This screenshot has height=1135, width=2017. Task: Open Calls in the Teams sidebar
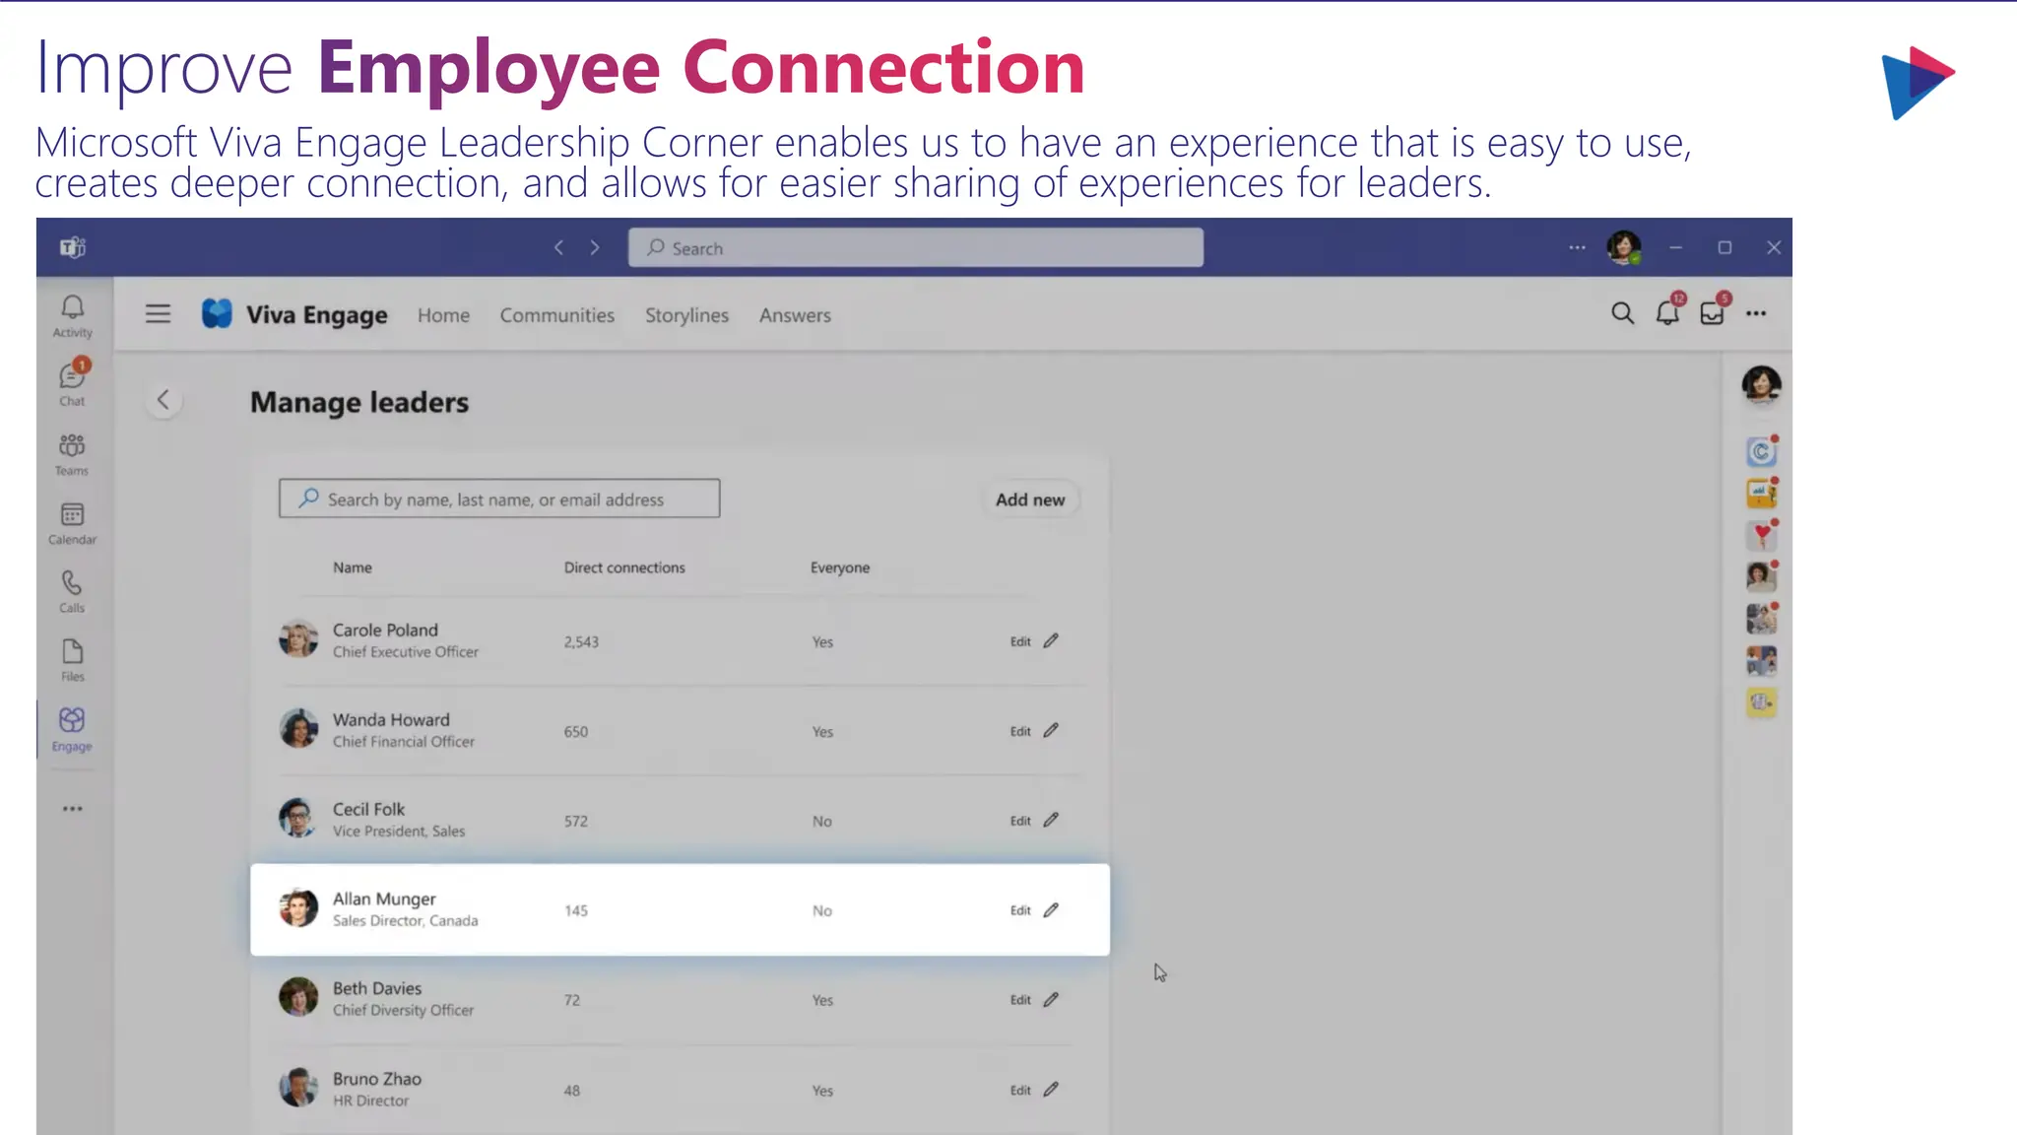72,591
